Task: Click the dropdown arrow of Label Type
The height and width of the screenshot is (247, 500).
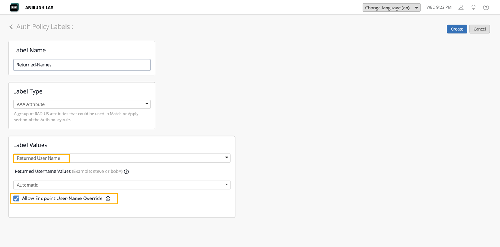Action: click(146, 104)
